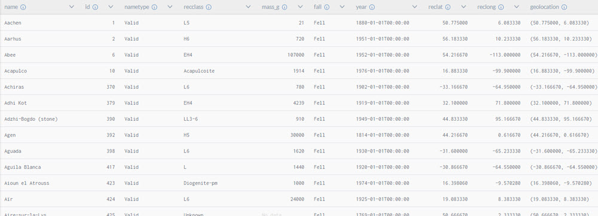The image size is (598, 216).
Task: Expand the name column menu chevron
Action: pos(71,7)
